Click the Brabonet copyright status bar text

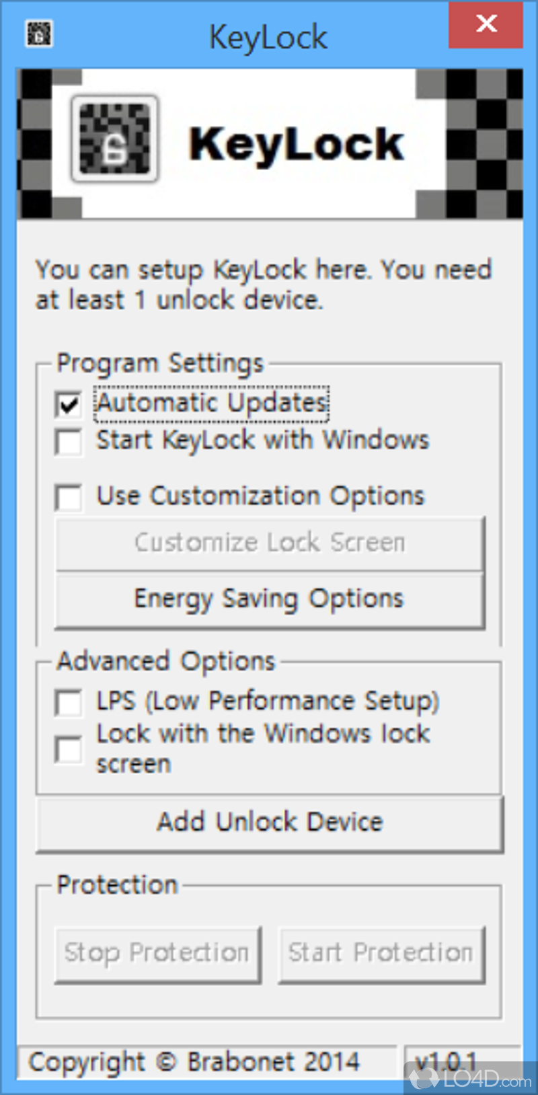[194, 1063]
